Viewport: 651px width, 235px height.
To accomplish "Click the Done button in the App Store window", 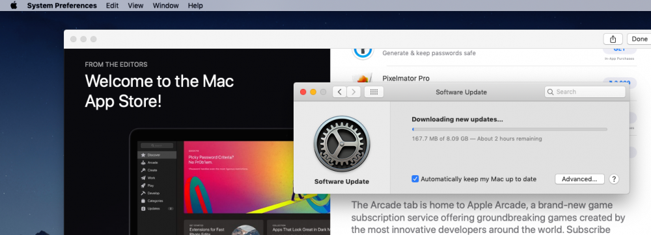I will coord(639,39).
